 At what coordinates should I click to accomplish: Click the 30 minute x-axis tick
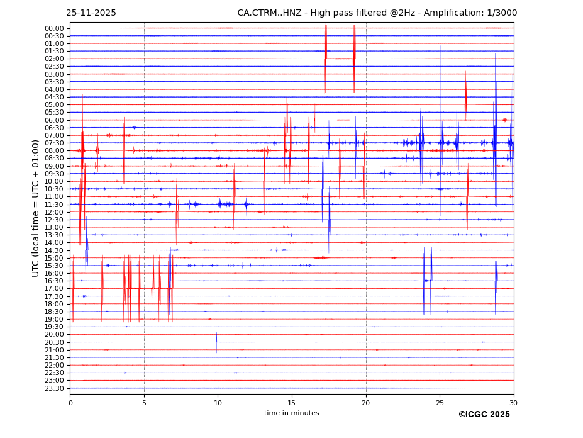coord(514,403)
